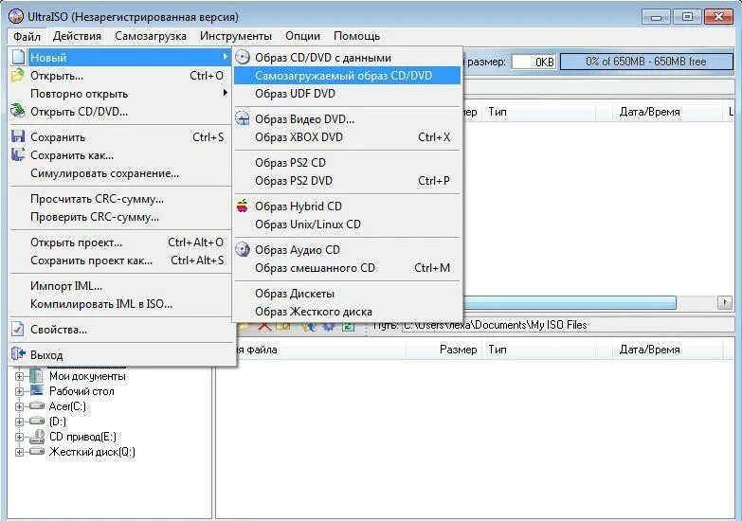The height and width of the screenshot is (521, 742).
Task: Choose Образ PS2 DVD
Action: 347,180
